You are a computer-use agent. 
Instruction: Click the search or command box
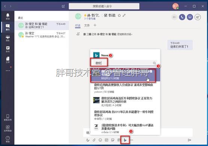pyautogui.click(x=104, y=6)
